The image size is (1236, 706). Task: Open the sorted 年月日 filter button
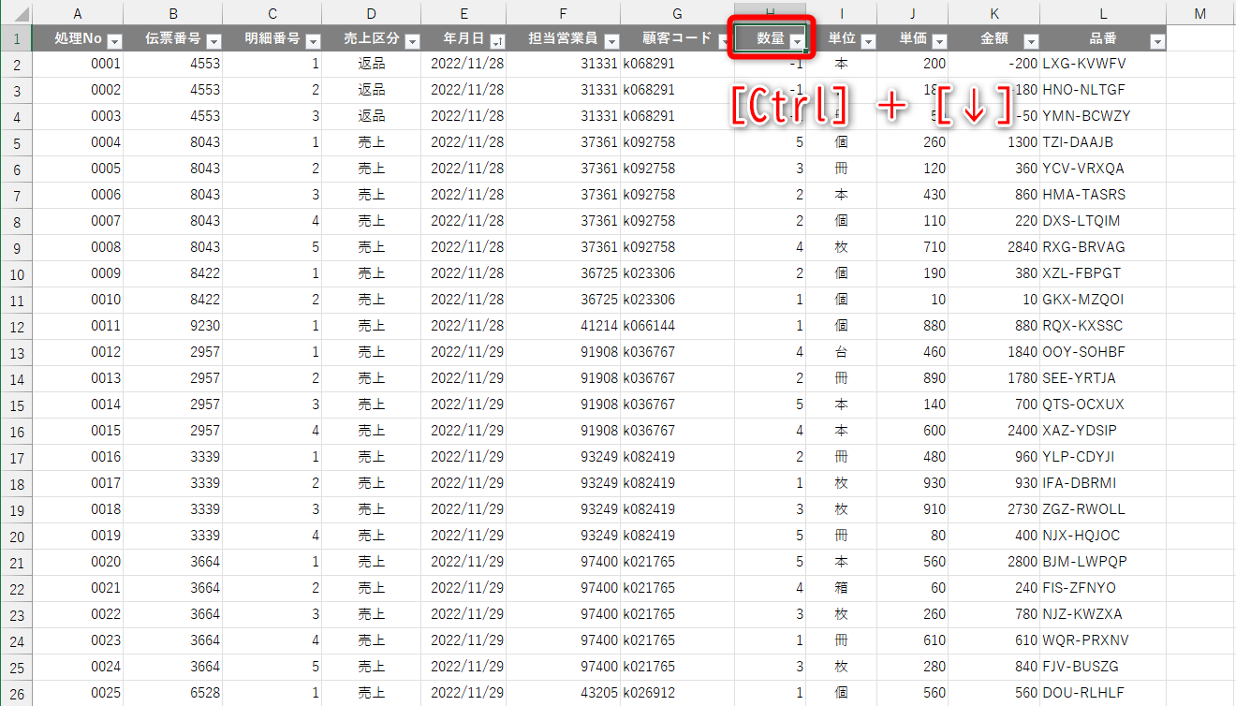tap(497, 41)
